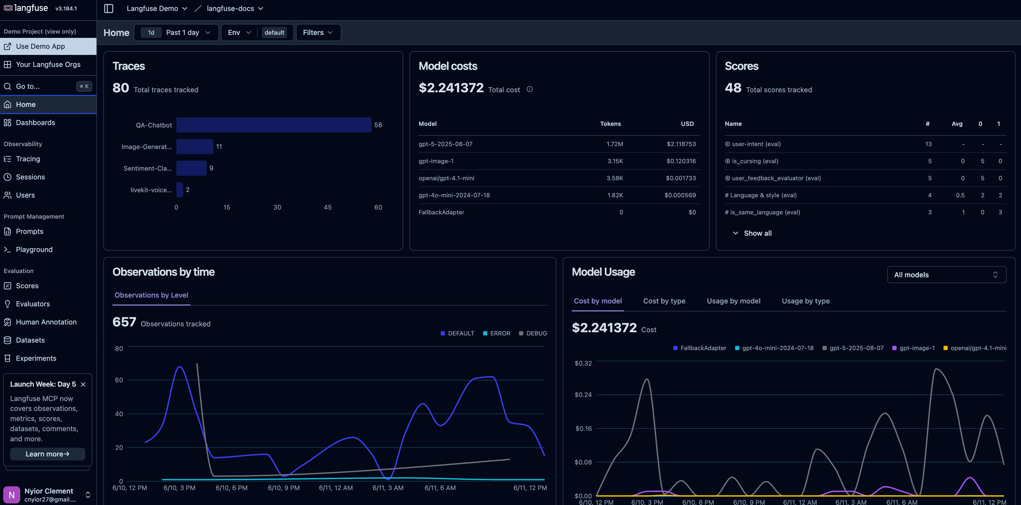Toggle the sidebar panel icon

pyautogui.click(x=109, y=8)
